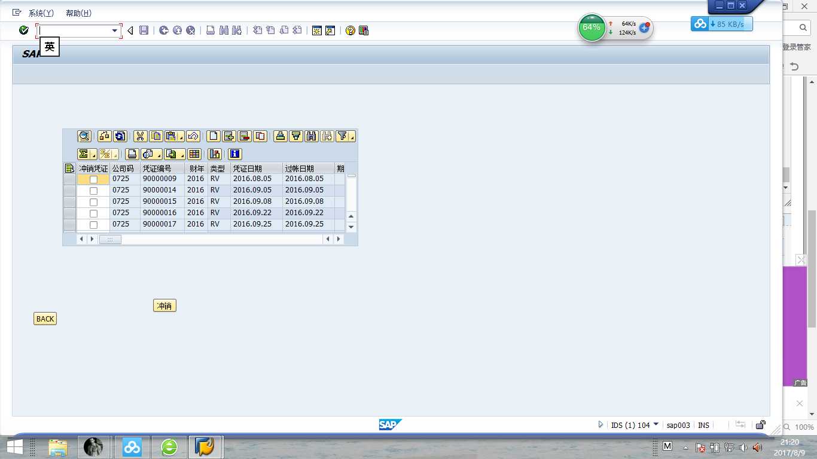The height and width of the screenshot is (459, 817).
Task: Open File Explorer from the taskbar
Action: (x=58, y=446)
